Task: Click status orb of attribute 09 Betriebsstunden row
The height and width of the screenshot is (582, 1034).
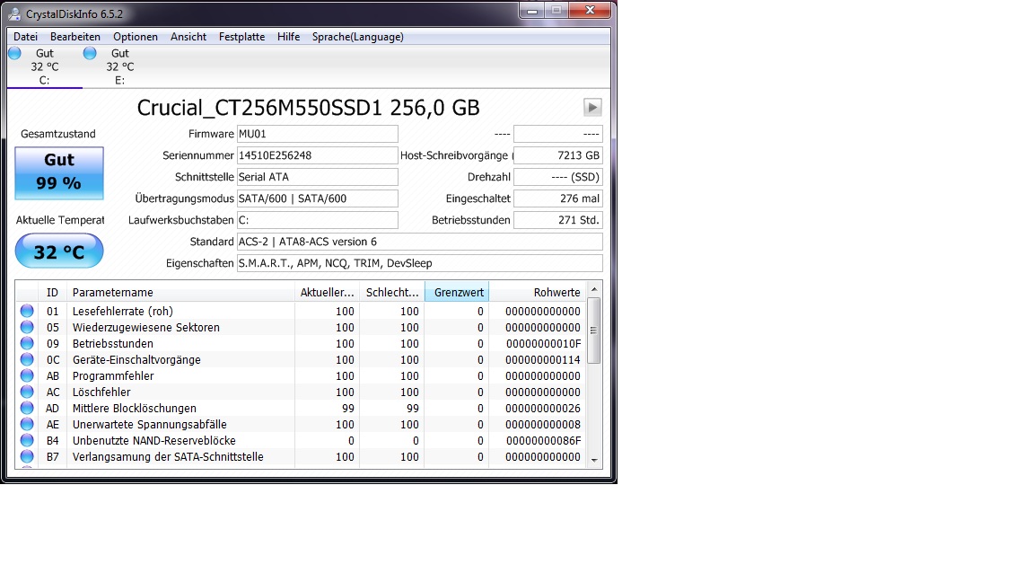Action: click(27, 343)
